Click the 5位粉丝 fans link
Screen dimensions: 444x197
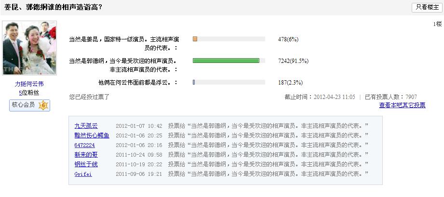(29, 93)
